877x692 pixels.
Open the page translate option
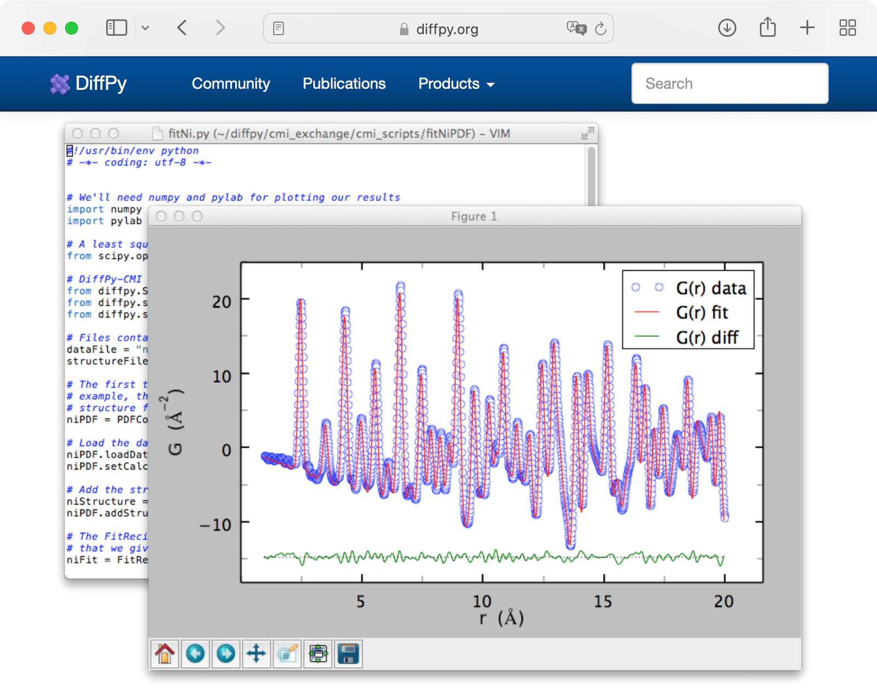(577, 28)
